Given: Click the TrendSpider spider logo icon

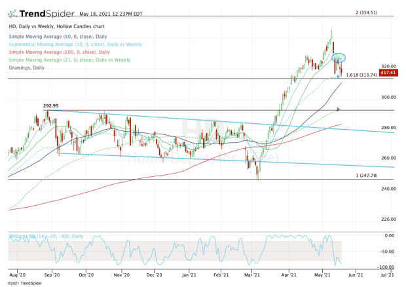Looking at the screenshot, I should [x=12, y=14].
